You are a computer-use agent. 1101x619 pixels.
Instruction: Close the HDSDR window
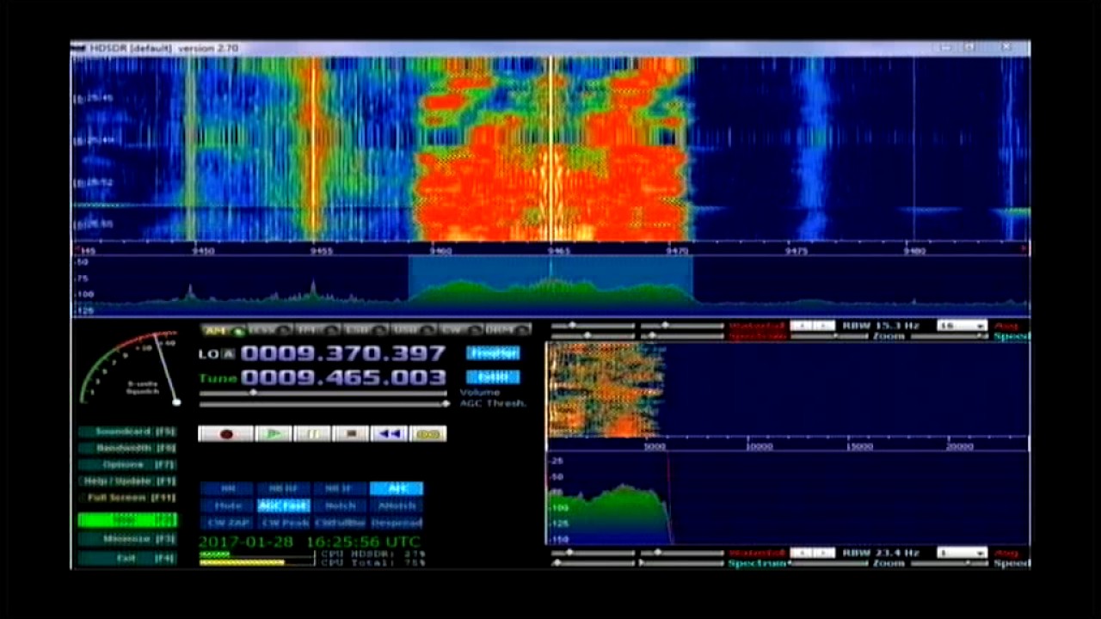coord(1006,48)
